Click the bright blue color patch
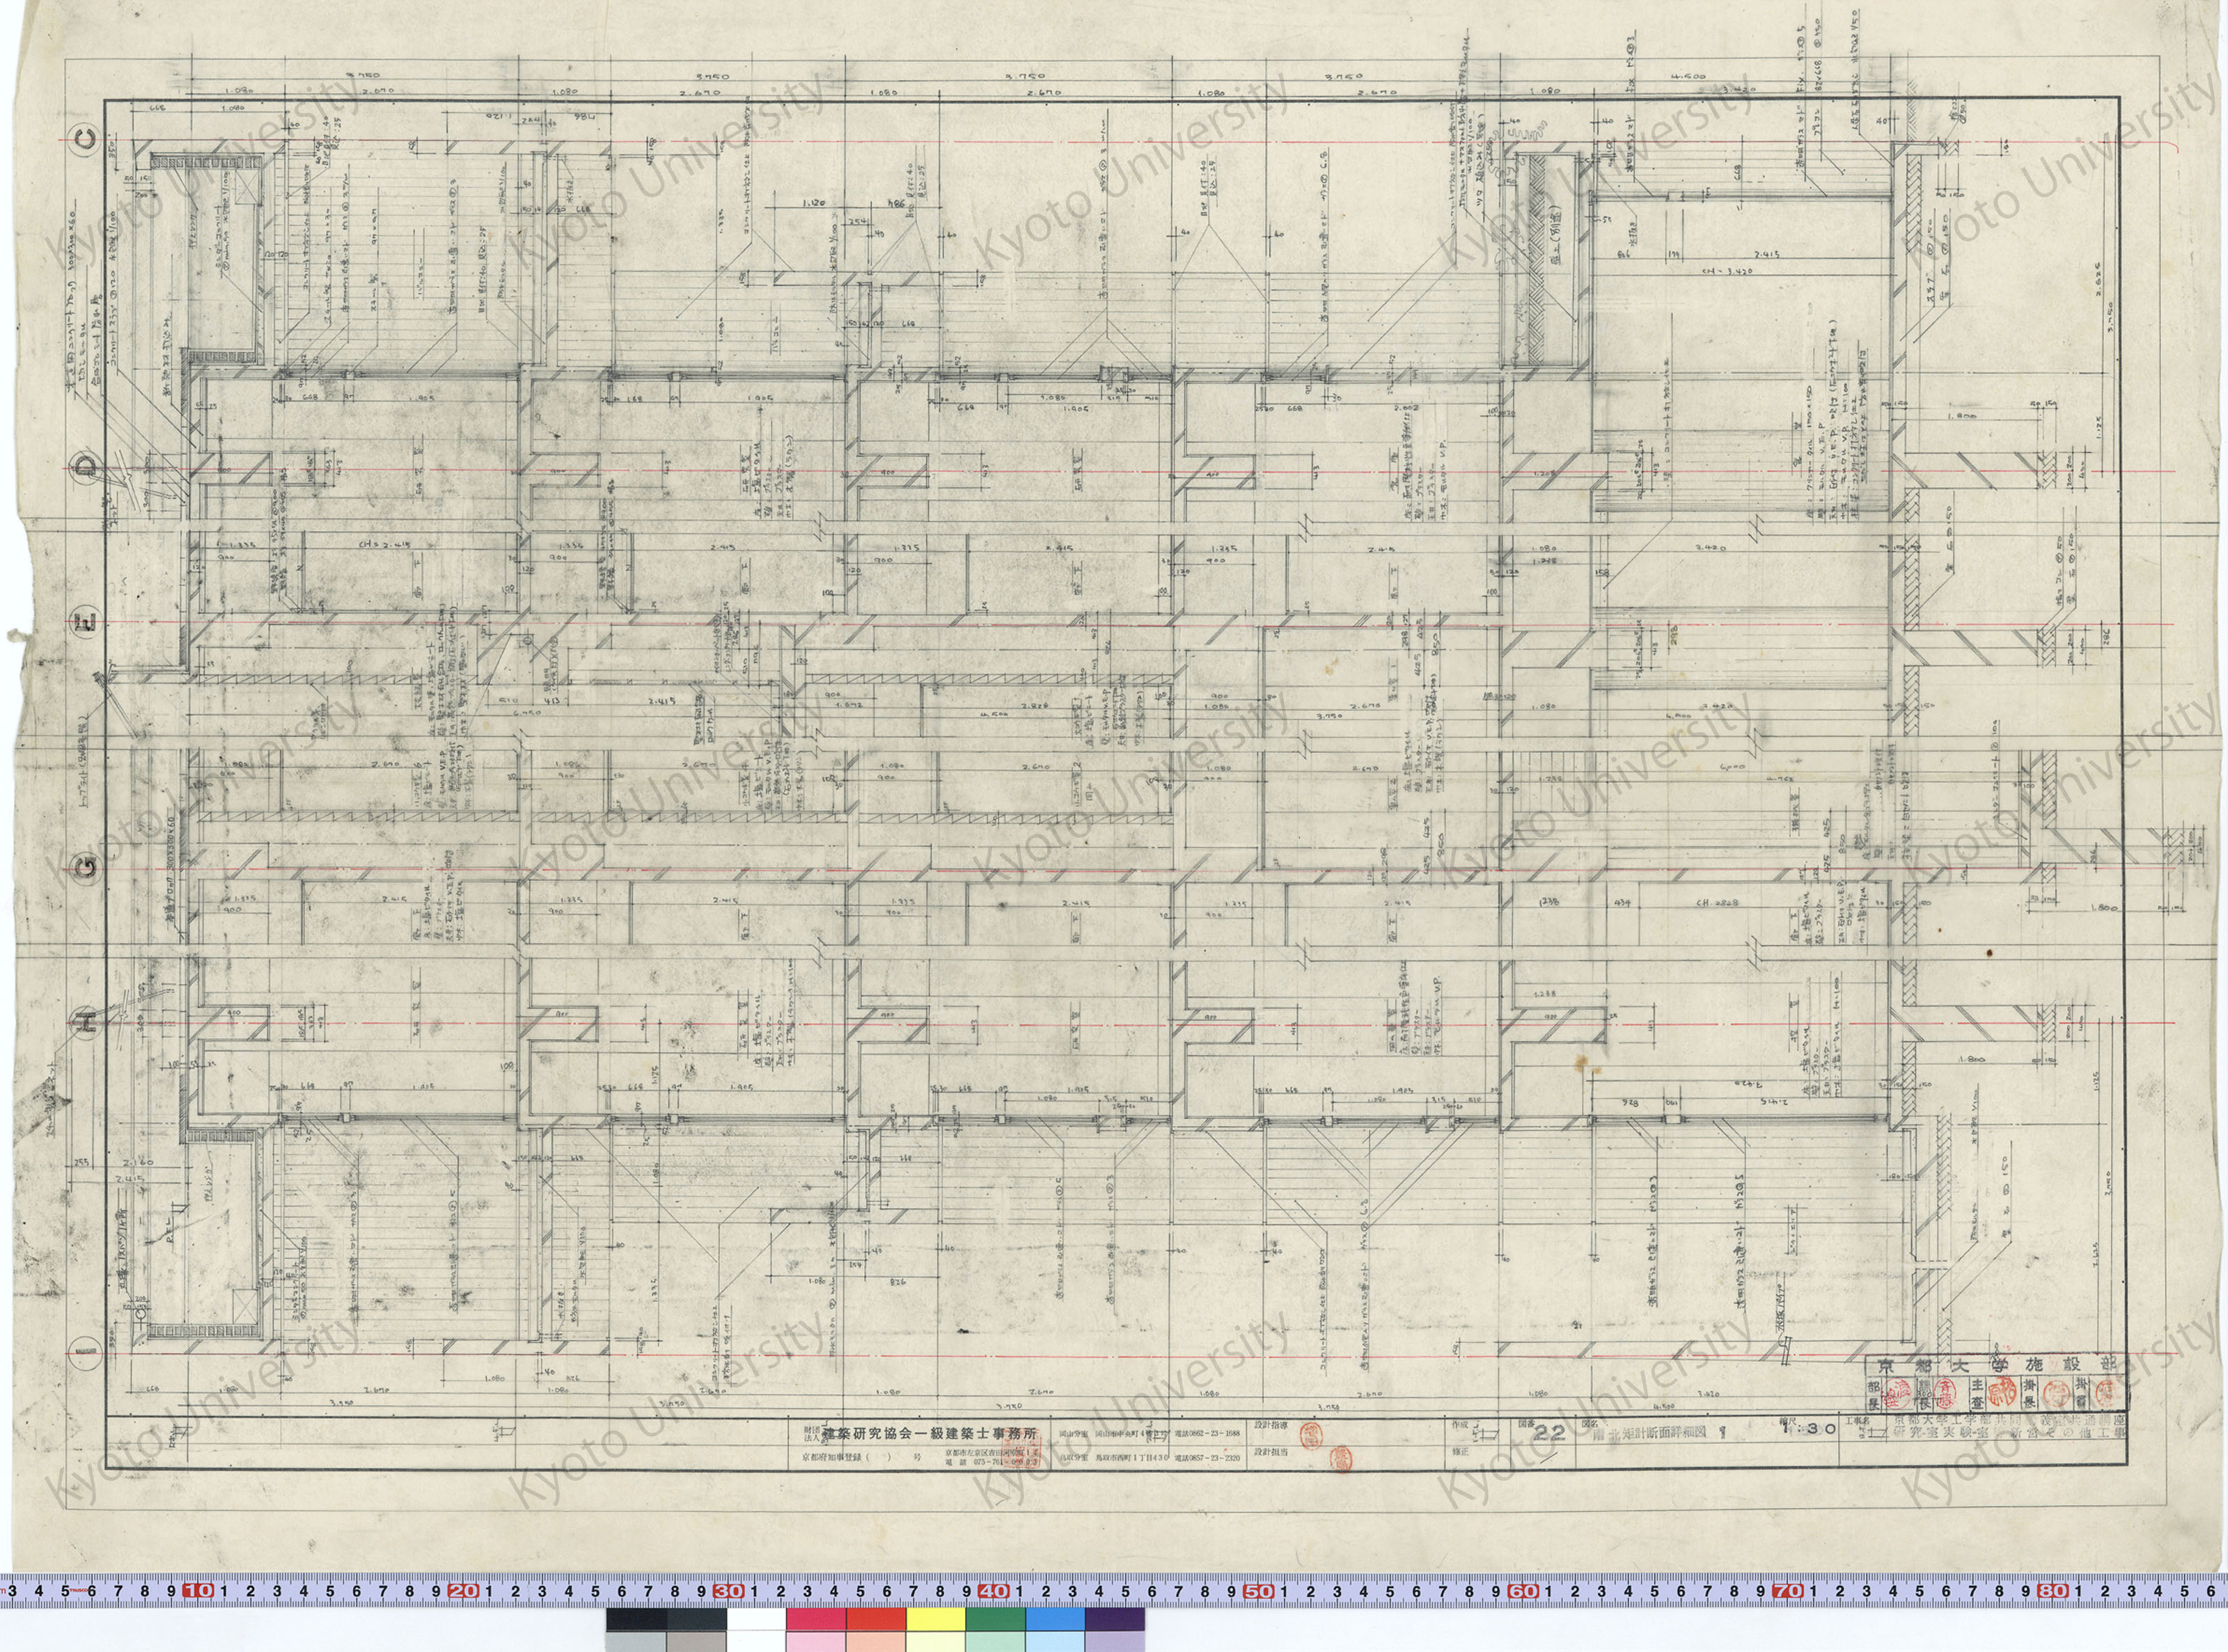 (x=1055, y=1619)
